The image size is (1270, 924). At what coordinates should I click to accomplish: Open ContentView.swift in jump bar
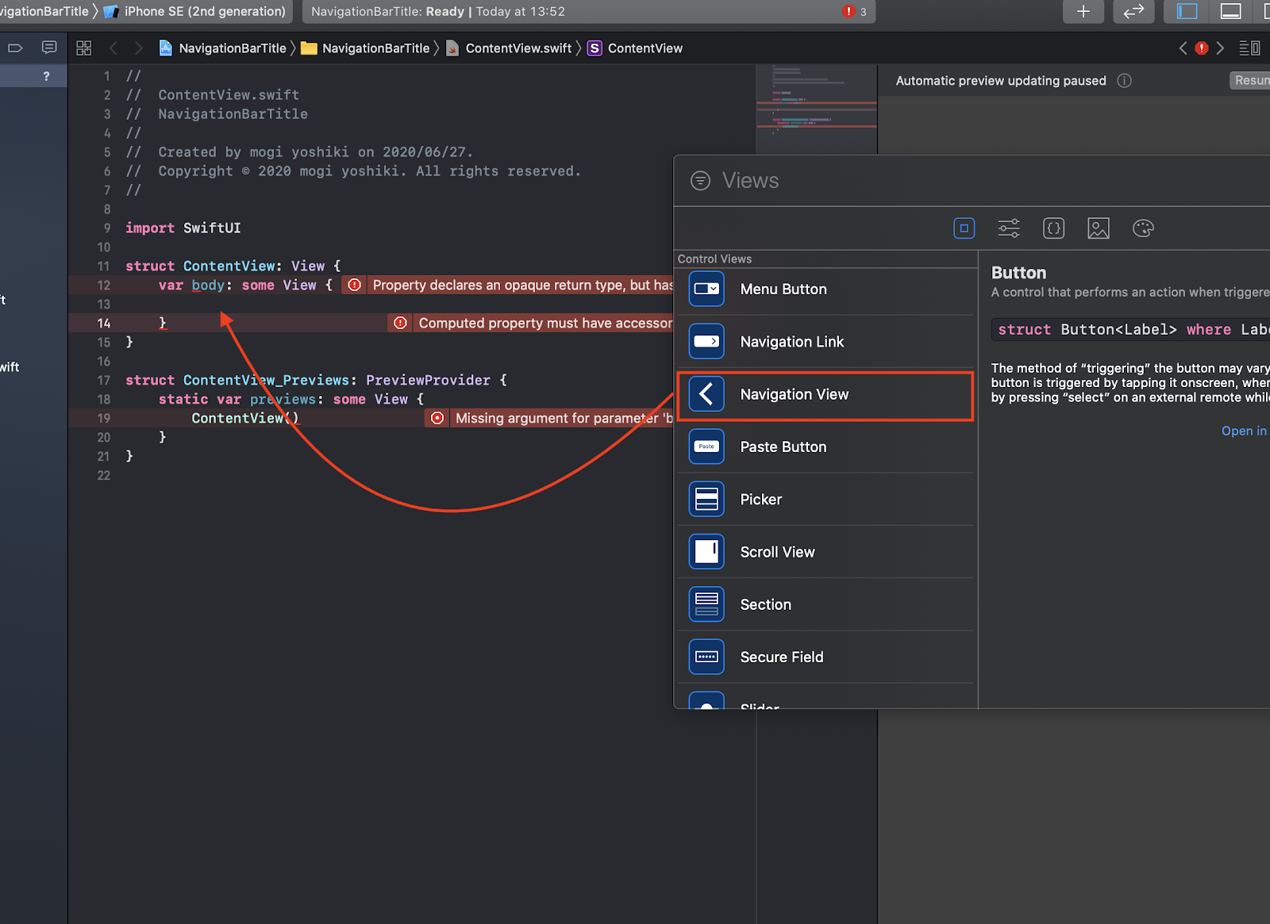[509, 48]
